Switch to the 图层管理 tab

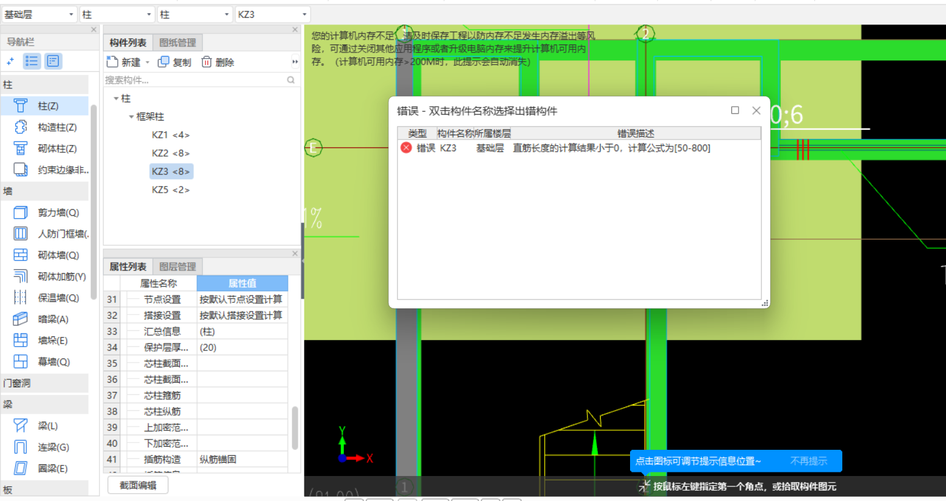(x=177, y=267)
